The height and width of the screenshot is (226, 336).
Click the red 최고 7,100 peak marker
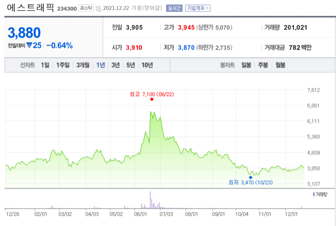coord(152,99)
